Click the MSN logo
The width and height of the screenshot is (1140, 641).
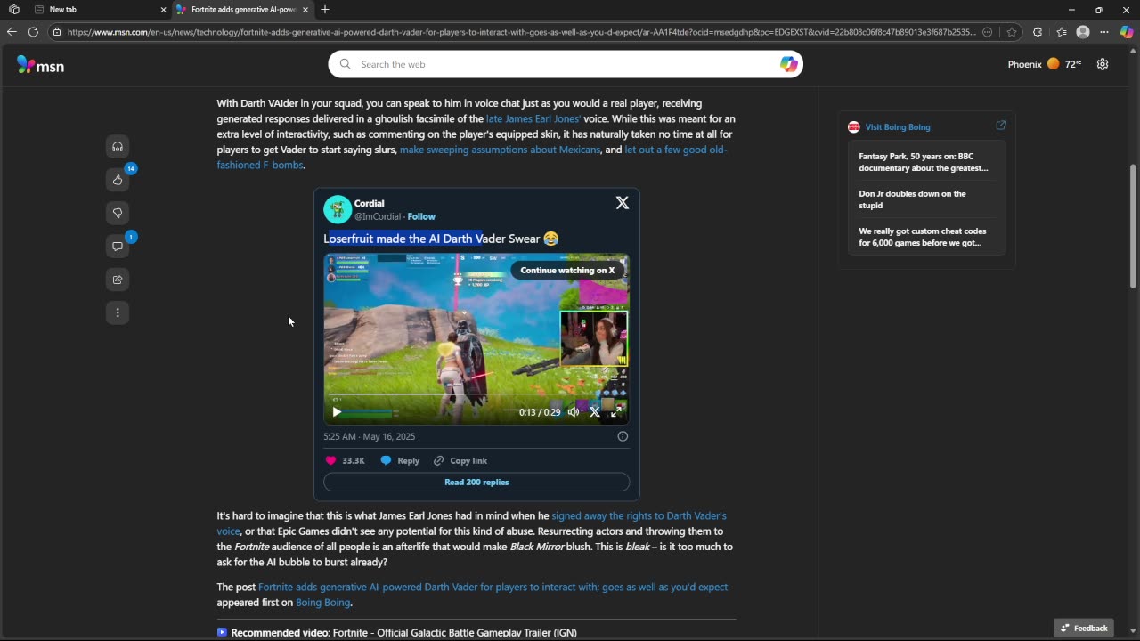tap(40, 65)
